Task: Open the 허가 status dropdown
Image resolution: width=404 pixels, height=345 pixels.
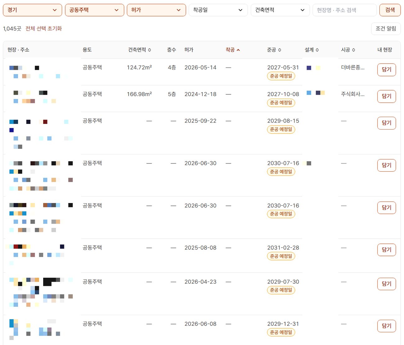Action: [x=156, y=10]
